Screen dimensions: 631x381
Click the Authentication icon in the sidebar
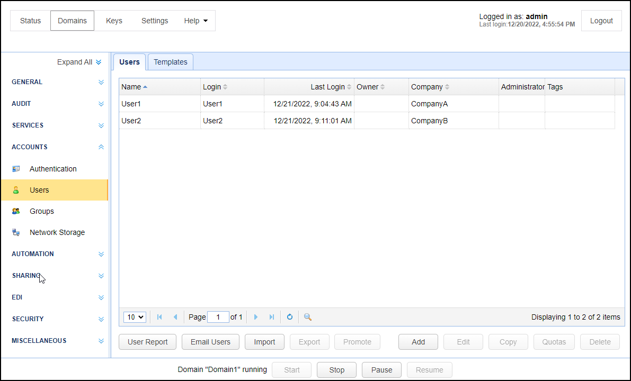coord(16,169)
